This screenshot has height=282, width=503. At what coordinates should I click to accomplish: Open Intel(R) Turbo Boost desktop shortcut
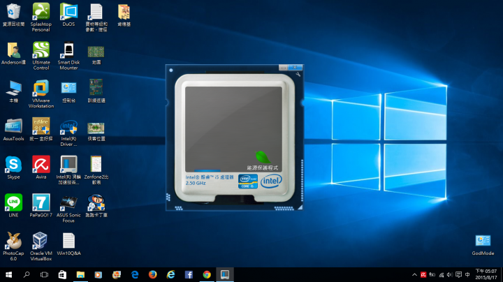click(68, 170)
